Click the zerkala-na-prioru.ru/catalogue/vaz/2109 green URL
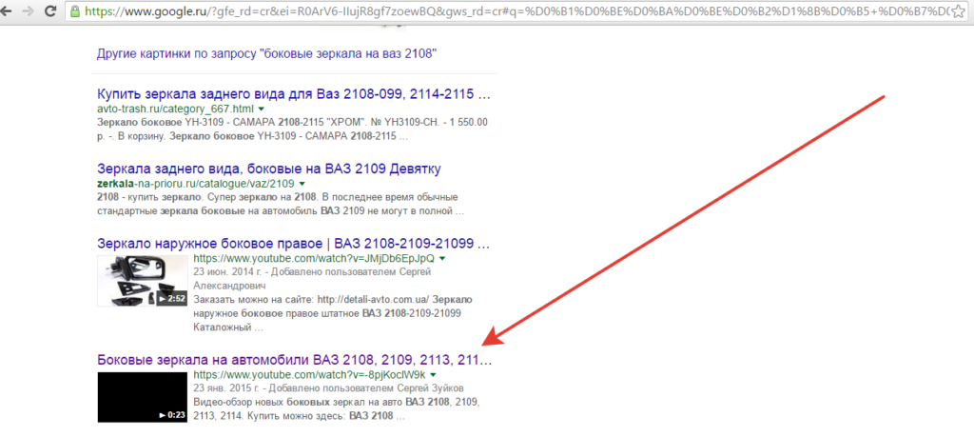Viewport: 974px width, 437px height. click(195, 183)
